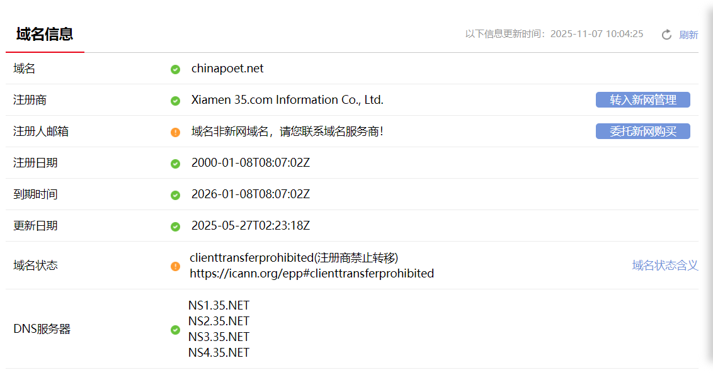Open the 域名状态含义 link
The height and width of the screenshot is (380, 713).
point(665,265)
